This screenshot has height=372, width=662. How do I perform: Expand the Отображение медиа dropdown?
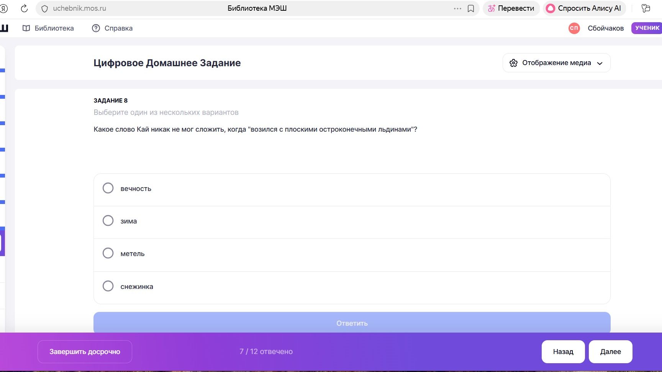[x=556, y=63]
